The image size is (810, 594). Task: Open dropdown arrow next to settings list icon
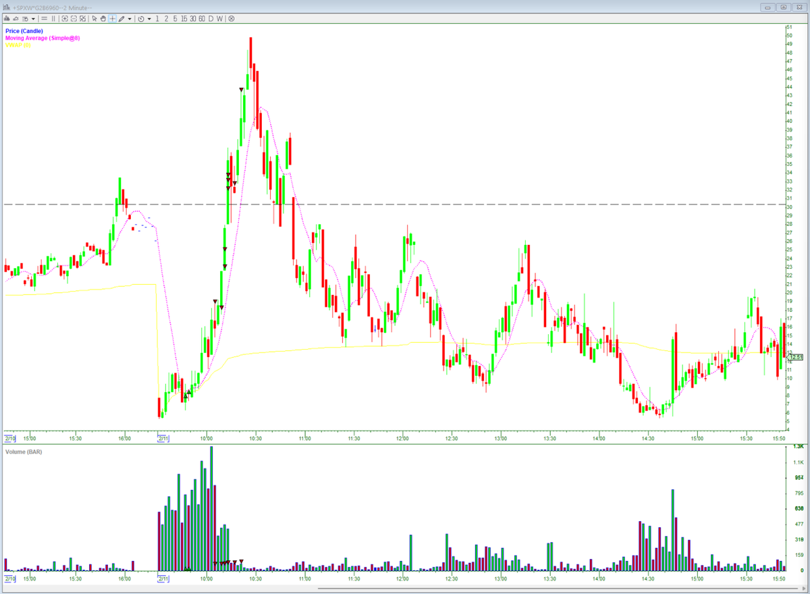click(x=33, y=19)
